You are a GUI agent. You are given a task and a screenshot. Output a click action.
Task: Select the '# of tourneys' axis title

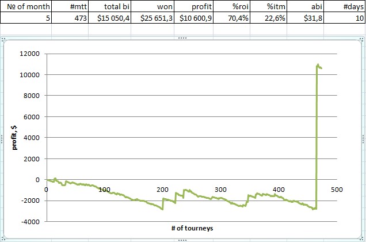192,228
